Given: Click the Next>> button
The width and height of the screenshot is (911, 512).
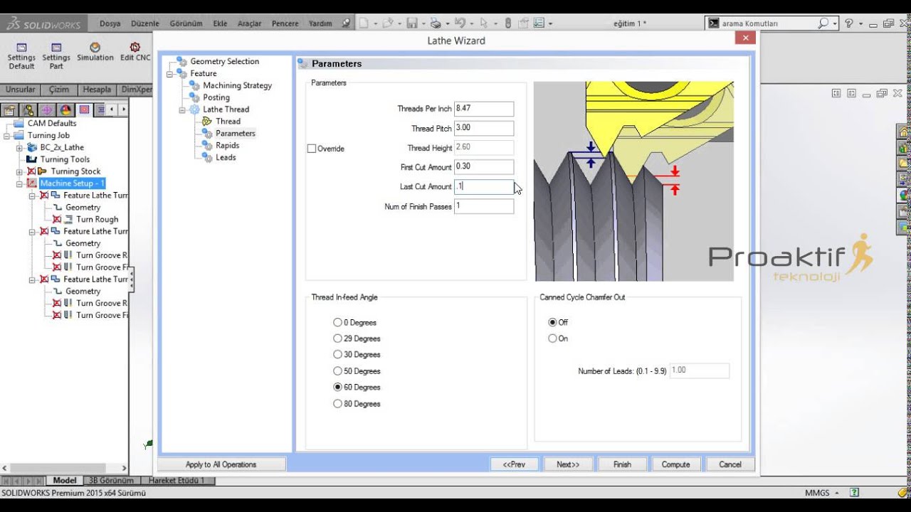Looking at the screenshot, I should click(x=568, y=464).
